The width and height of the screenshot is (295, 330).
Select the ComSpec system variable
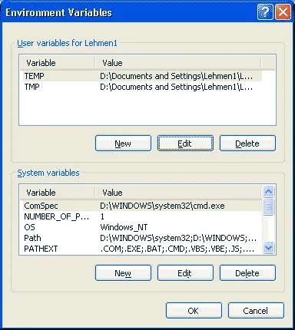tap(142, 206)
